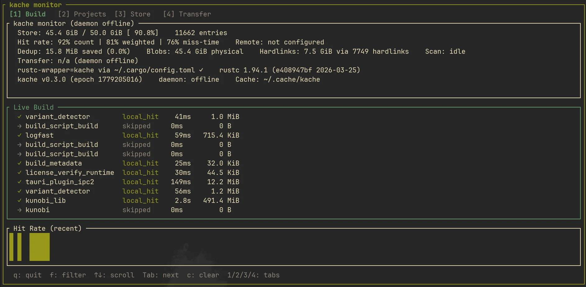
Task: Click the '11662 entries' count
Action: pyautogui.click(x=201, y=33)
